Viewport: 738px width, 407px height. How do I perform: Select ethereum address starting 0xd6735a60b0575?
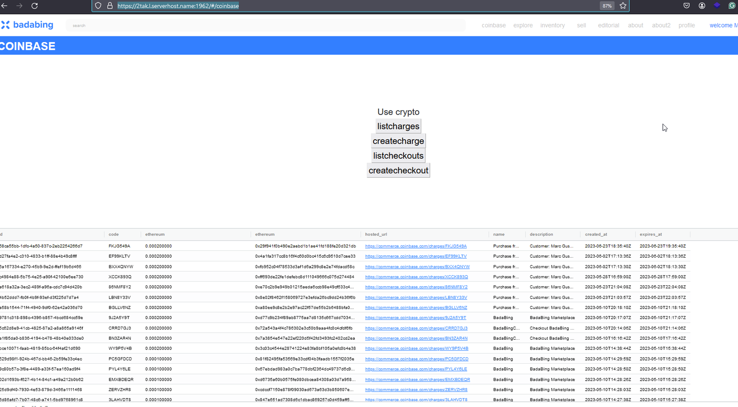click(x=305, y=380)
